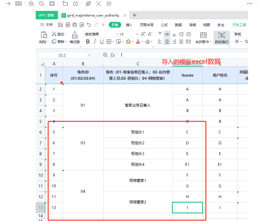Open the thumbnail grid view icon
Viewport: 258px width, 221px height.
(x=18, y=3)
